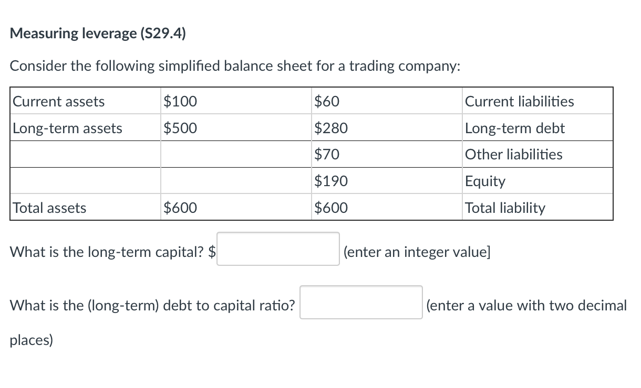Select the $500 value cell
The height and width of the screenshot is (388, 641).
click(x=179, y=127)
